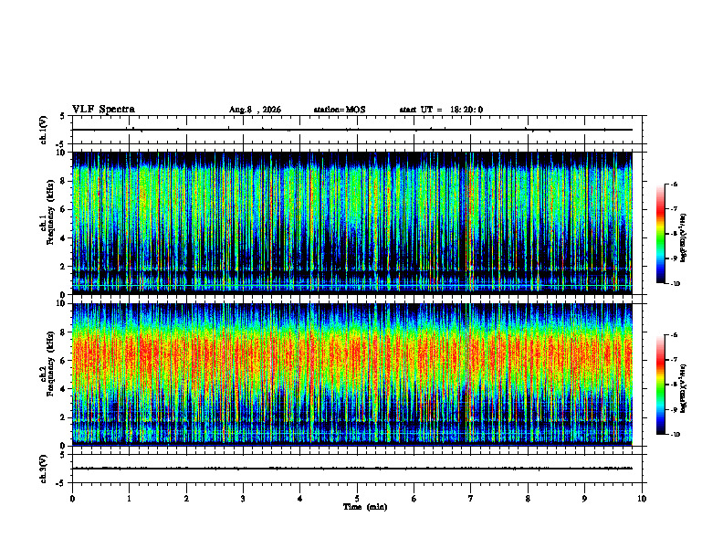Image resolution: width=723 pixels, height=559 pixels.
Task: Click the "4" kHz tick of ch.2 spectrogram
Action: coord(64,389)
